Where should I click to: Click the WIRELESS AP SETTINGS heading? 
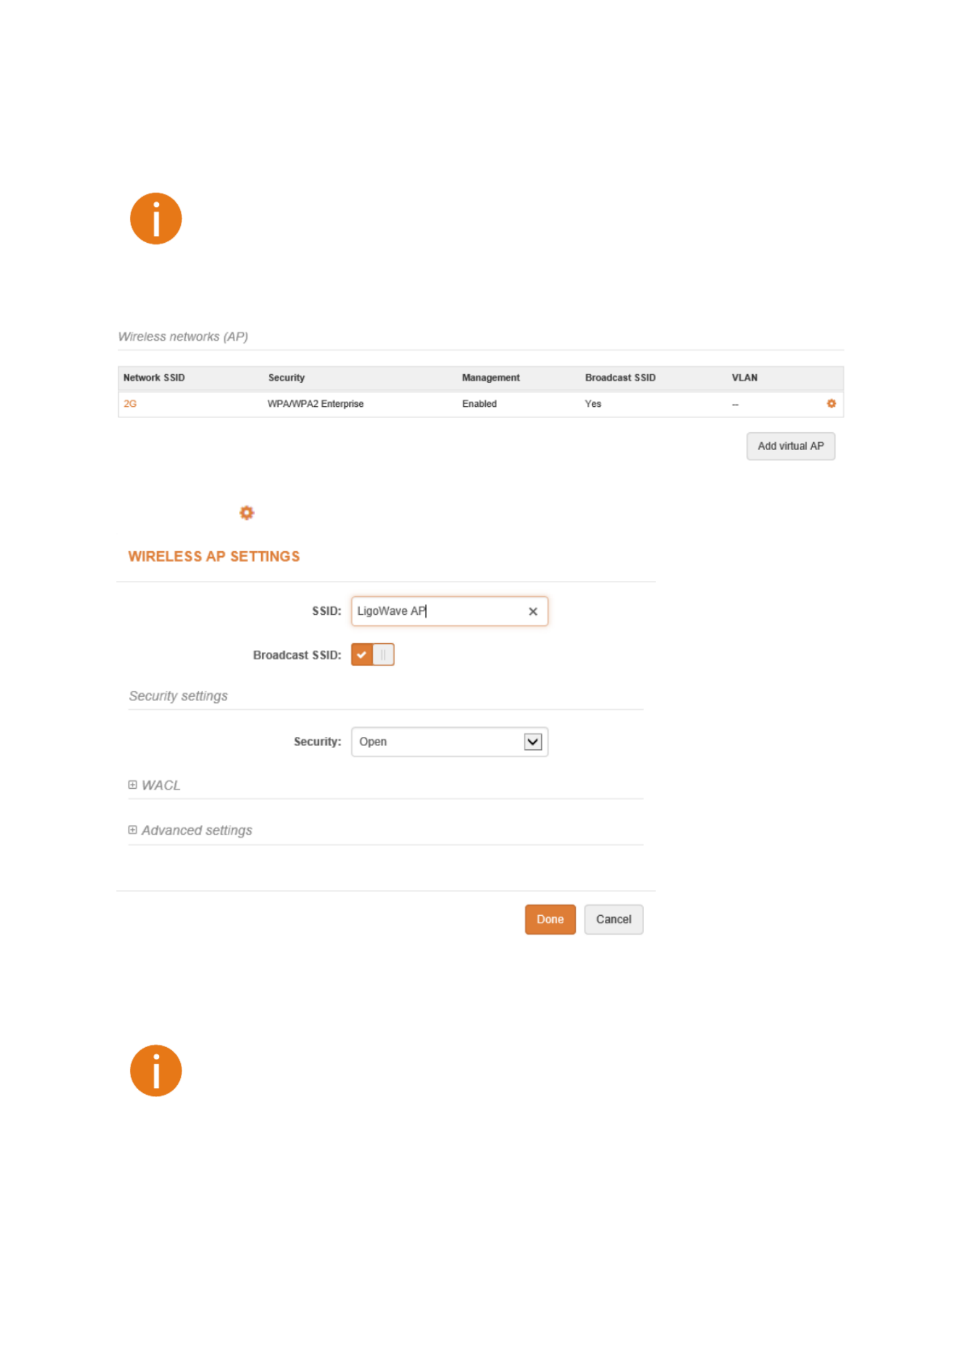point(214,556)
